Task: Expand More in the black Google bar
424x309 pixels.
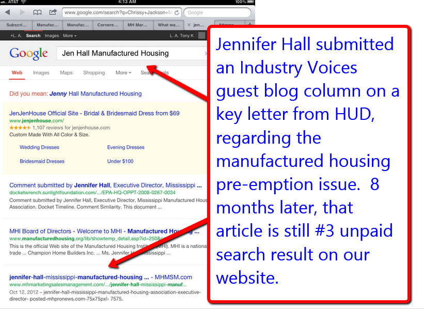Action: [70, 36]
